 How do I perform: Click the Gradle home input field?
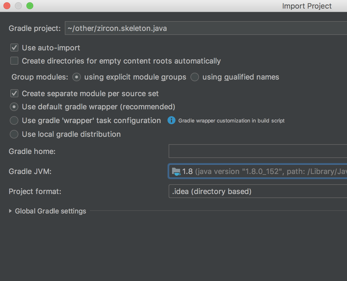pyautogui.click(x=258, y=151)
